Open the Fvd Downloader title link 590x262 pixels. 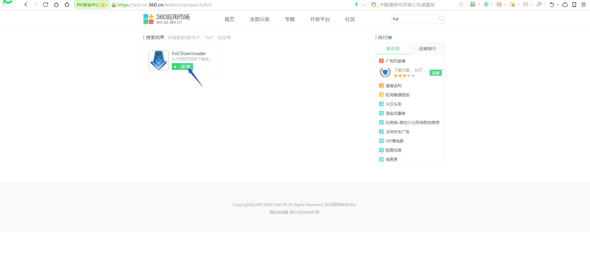(x=189, y=53)
